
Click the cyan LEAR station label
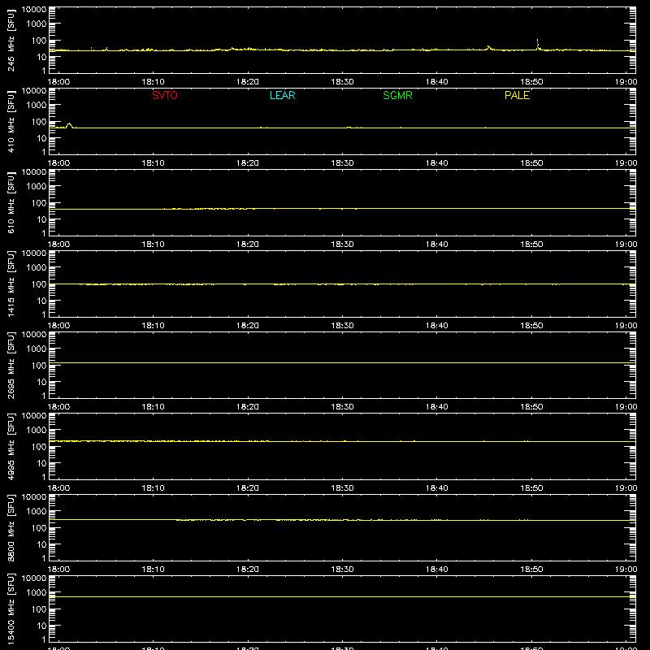tap(282, 95)
